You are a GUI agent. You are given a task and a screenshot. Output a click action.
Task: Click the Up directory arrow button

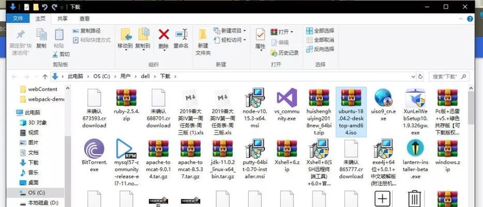[x=45, y=77]
